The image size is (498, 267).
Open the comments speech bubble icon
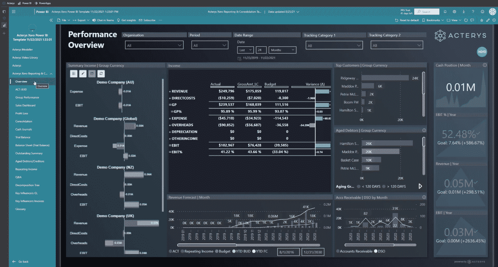472,20
